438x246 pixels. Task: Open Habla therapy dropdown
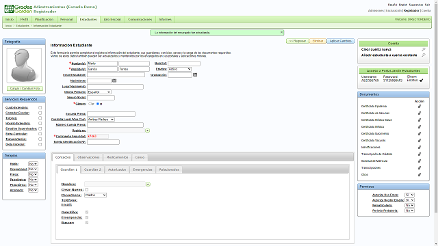click(33, 164)
